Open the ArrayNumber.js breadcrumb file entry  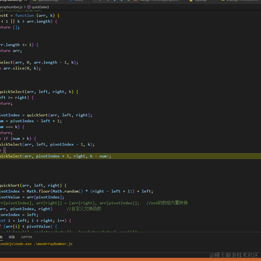click(11, 7)
